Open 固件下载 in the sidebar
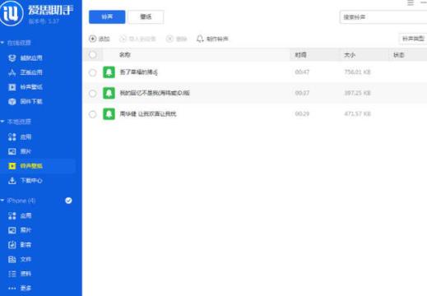Image resolution: width=427 pixels, height=296 pixels. coord(26,102)
